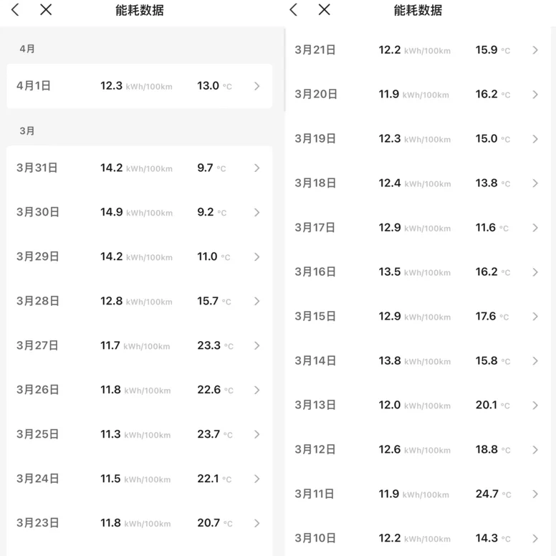Screen dimensions: 556x556
Task: View the 3月23日 consumption row
Action: pyautogui.click(x=139, y=523)
